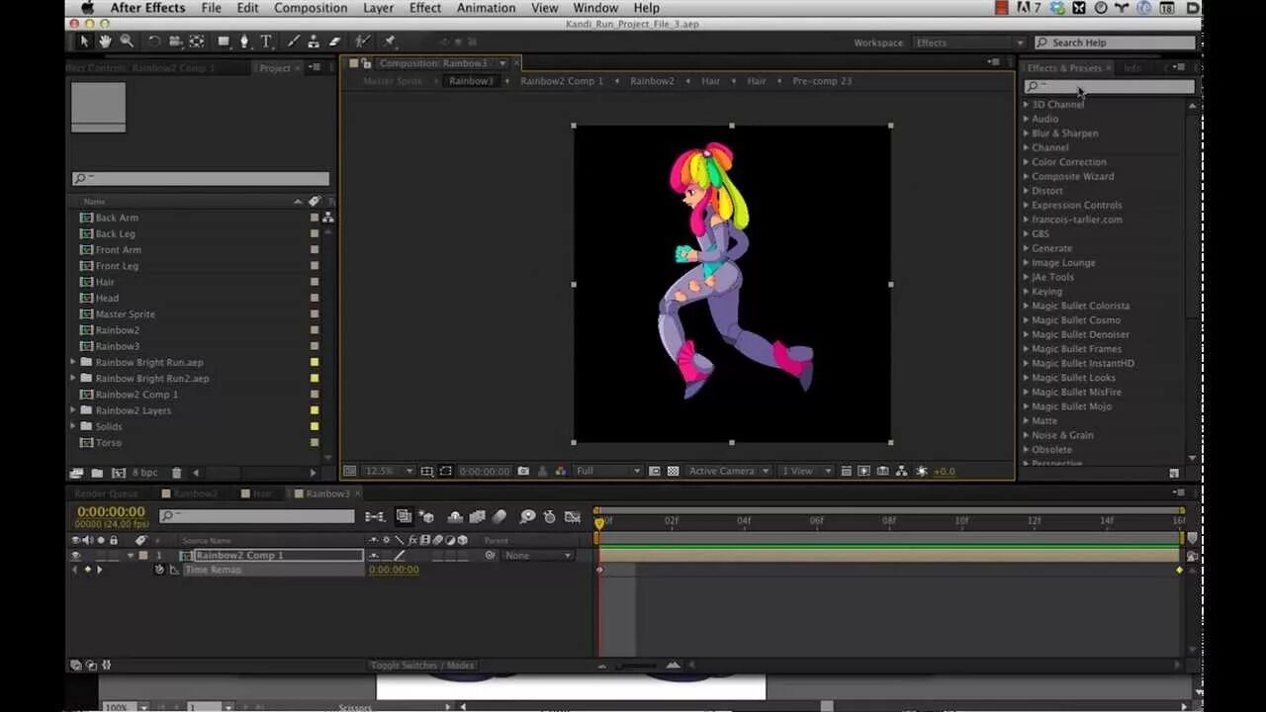Image resolution: width=1266 pixels, height=712 pixels.
Task: Click the timeline current timecode 0:00:00:00
Action: [111, 511]
